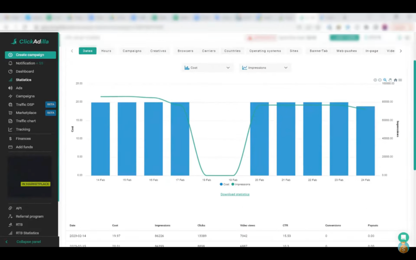Viewport: 416px width, 260px height.
Task: Click the Marketplace BETA badge
Action: tap(51, 113)
